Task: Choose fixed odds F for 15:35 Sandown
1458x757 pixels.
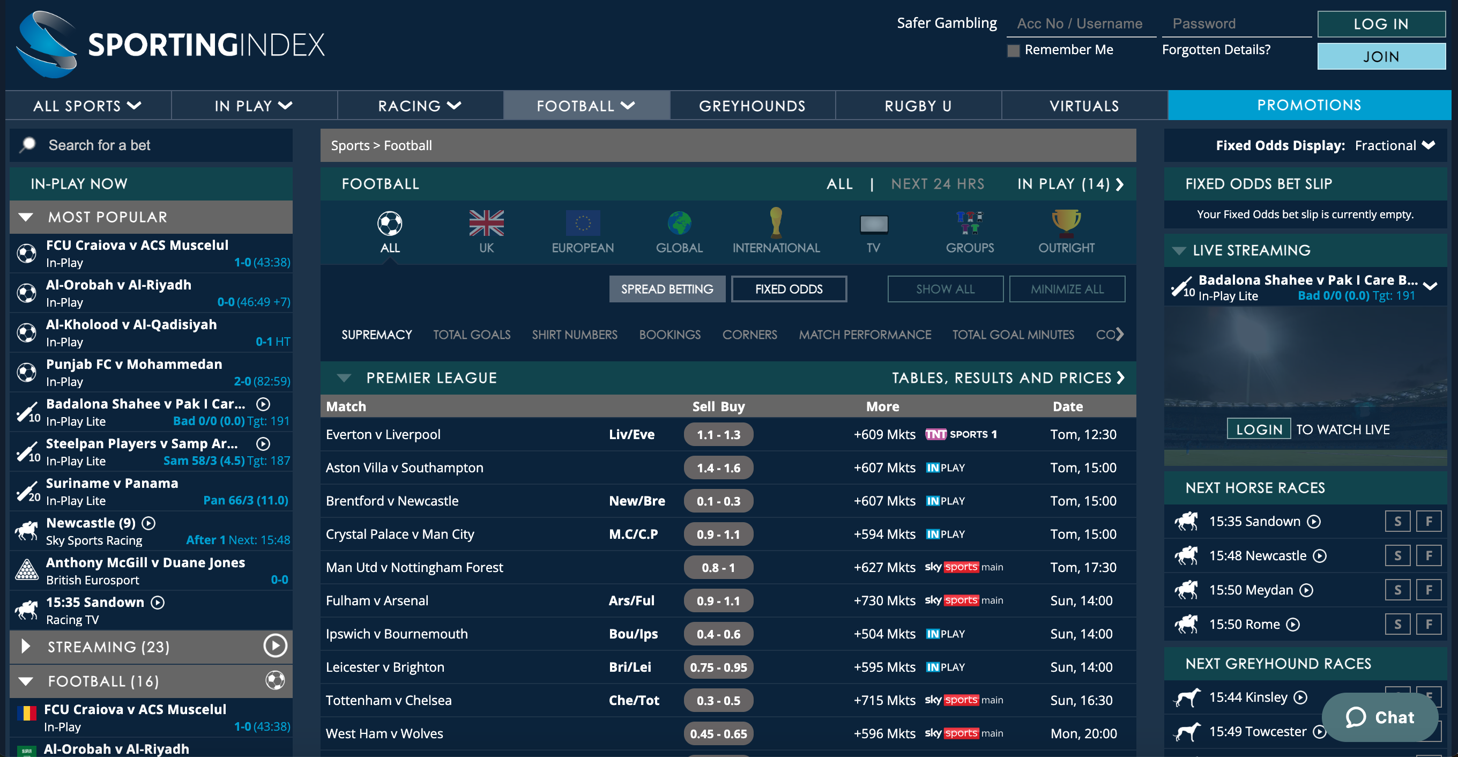Action: coord(1429,521)
